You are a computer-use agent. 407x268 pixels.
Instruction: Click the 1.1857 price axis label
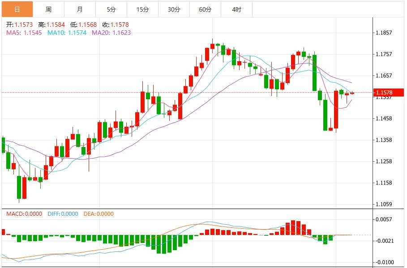385,33
